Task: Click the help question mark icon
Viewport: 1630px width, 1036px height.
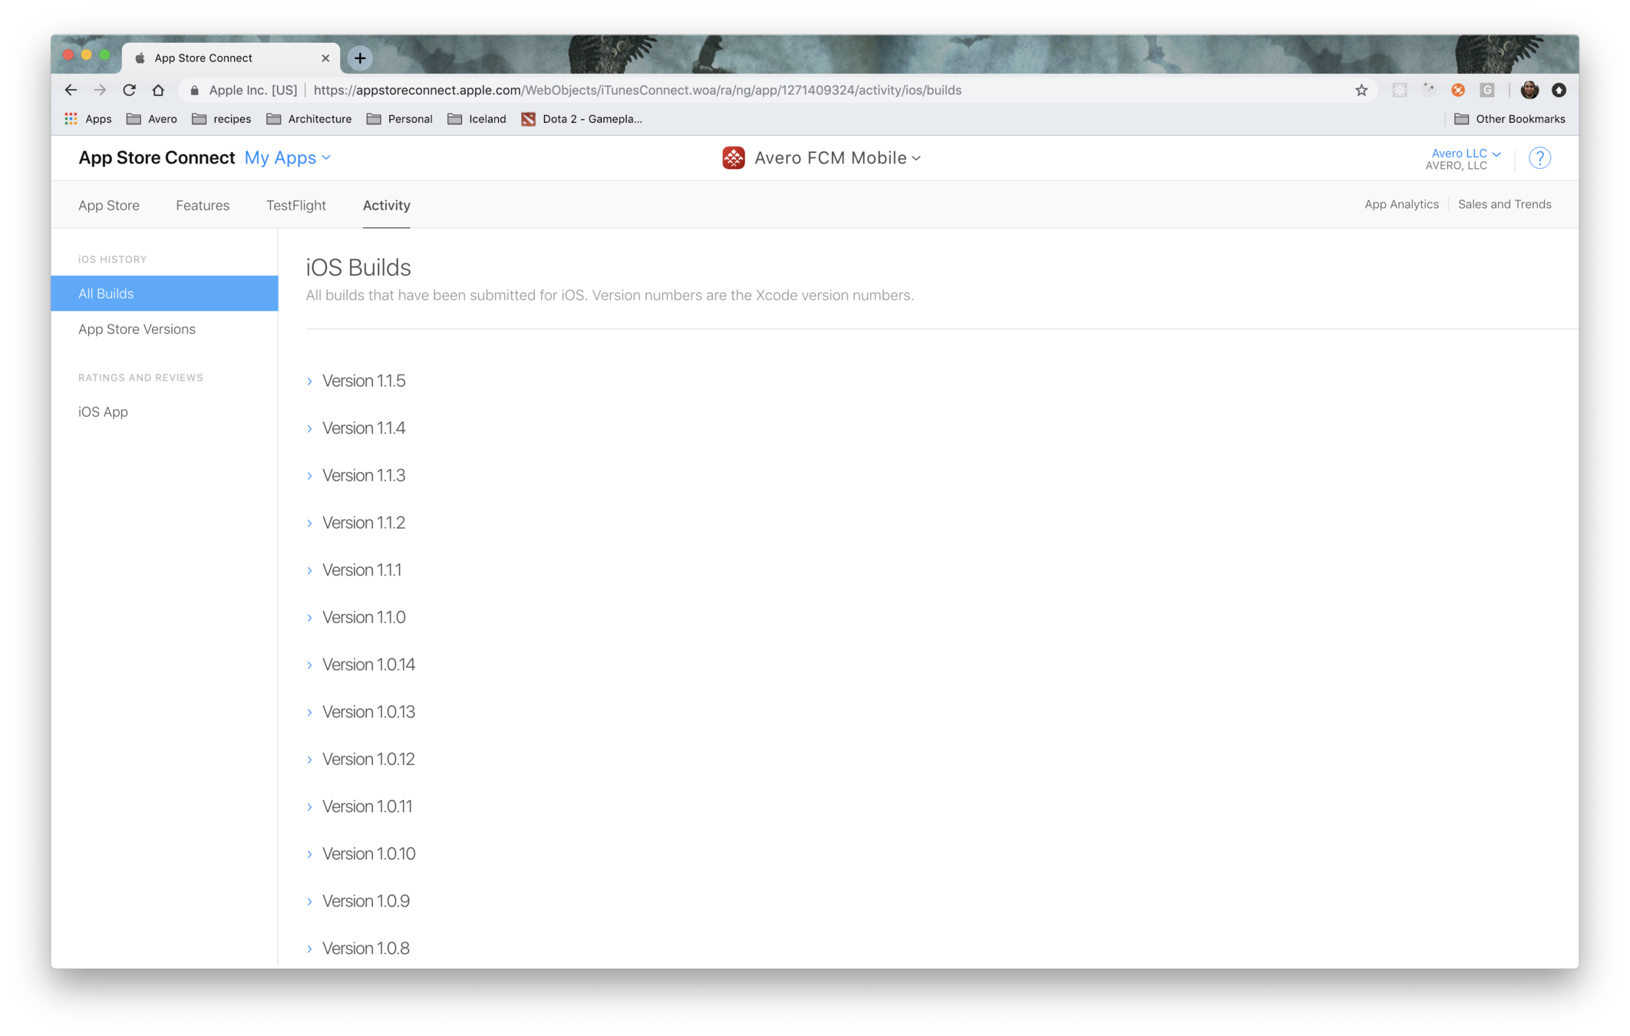Action: point(1539,158)
